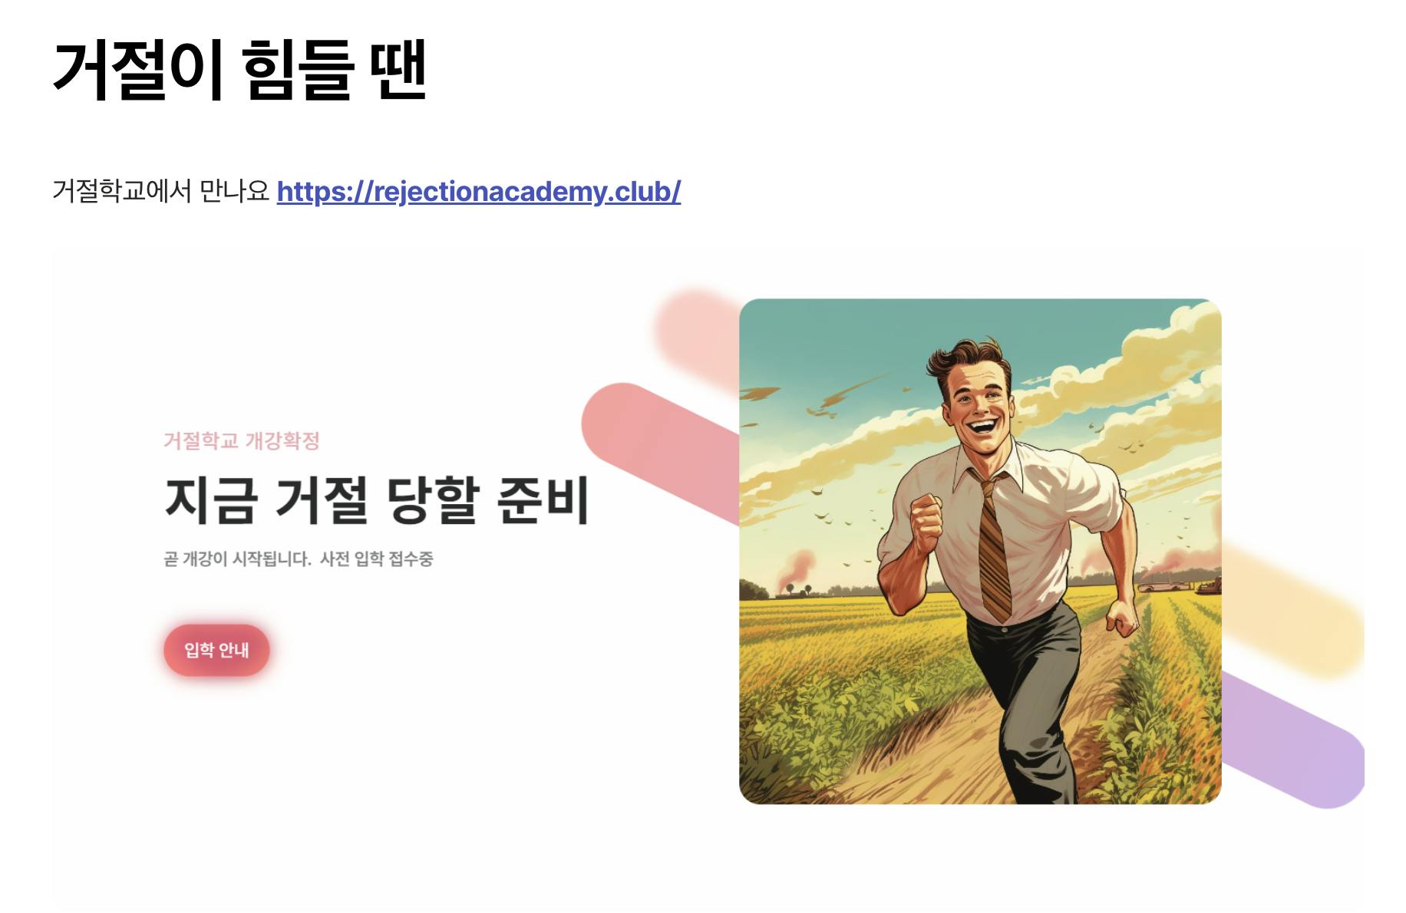Click the 입학 안내 button
Image resolution: width=1406 pixels, height=913 pixels.
[x=216, y=650]
